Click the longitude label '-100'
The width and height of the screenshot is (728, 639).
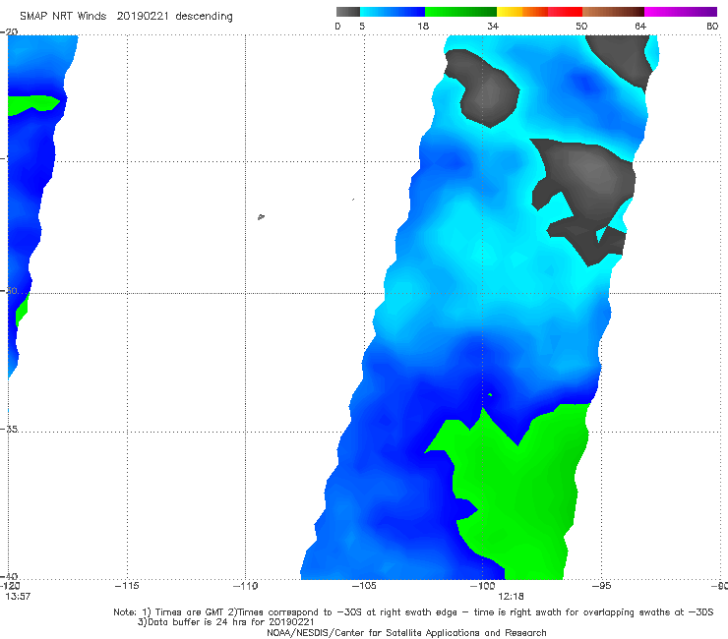pos(482,586)
